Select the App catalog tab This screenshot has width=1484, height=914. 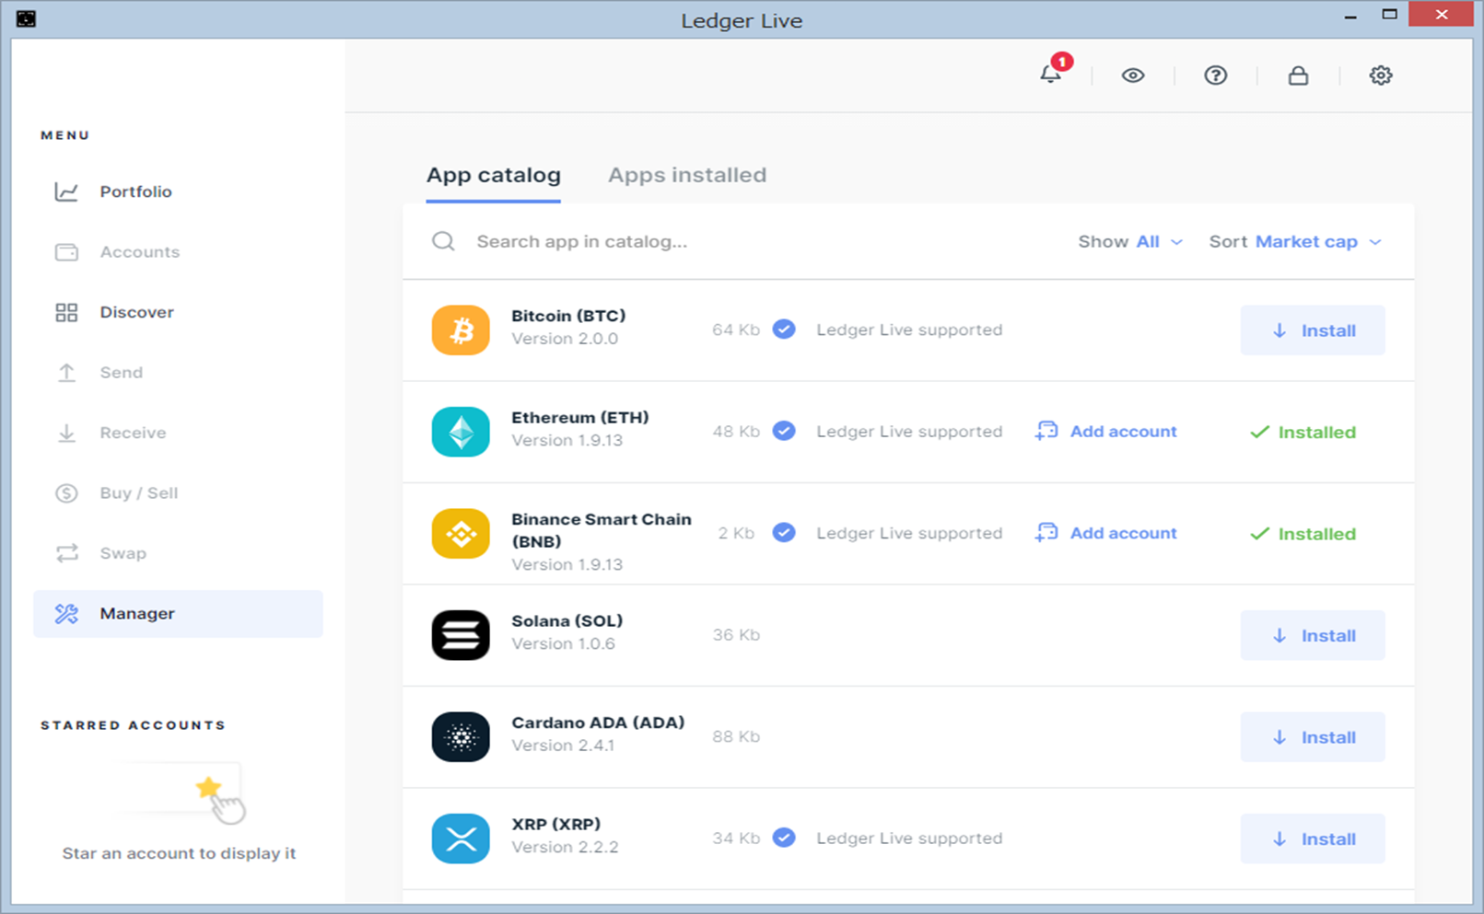[493, 175]
